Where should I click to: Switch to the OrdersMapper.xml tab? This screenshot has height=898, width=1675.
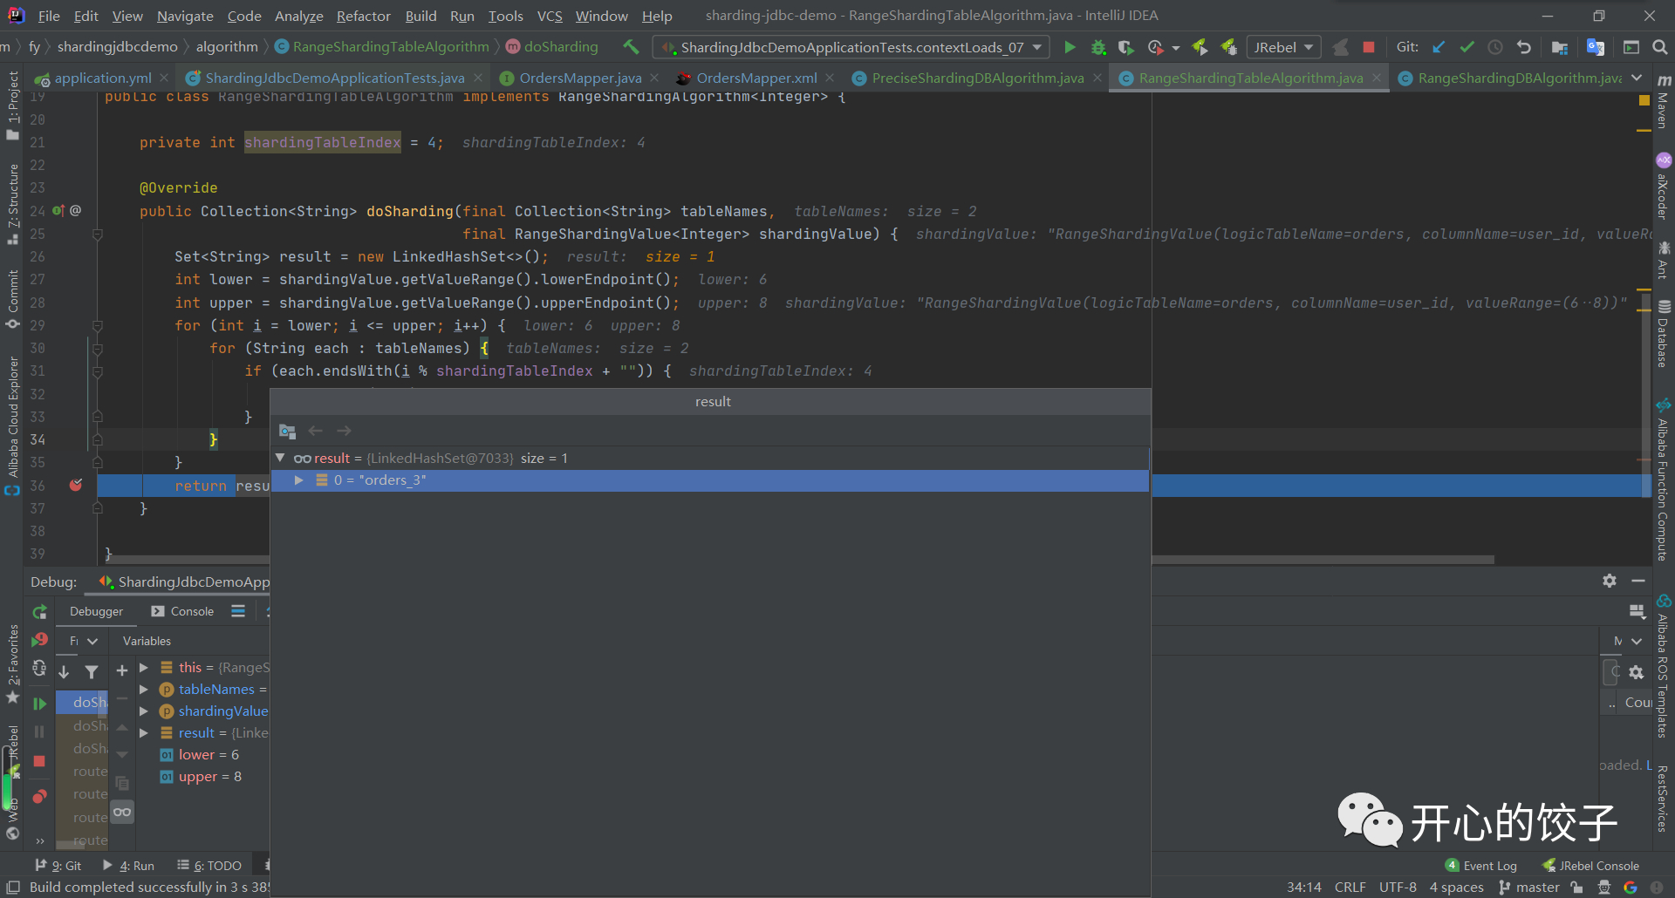(x=755, y=78)
